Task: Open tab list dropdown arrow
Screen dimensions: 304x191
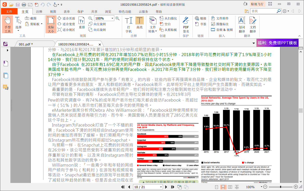Action: pyautogui.click(x=254, y=43)
